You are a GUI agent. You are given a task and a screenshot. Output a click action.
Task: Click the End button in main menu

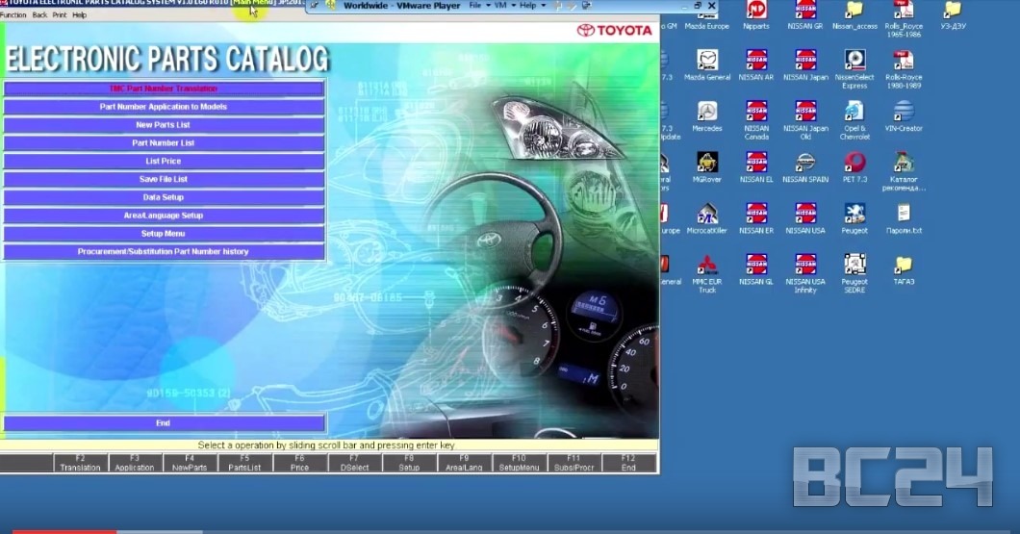click(163, 423)
